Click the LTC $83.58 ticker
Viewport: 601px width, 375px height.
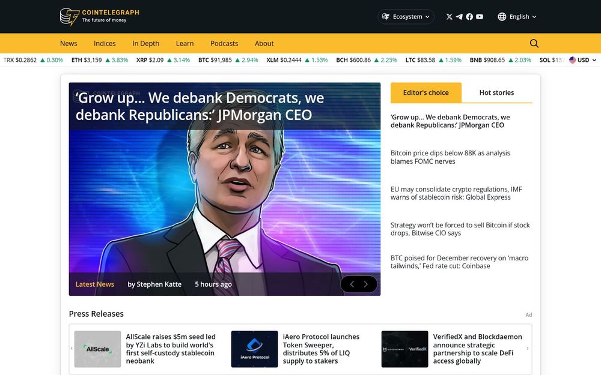[433, 59]
